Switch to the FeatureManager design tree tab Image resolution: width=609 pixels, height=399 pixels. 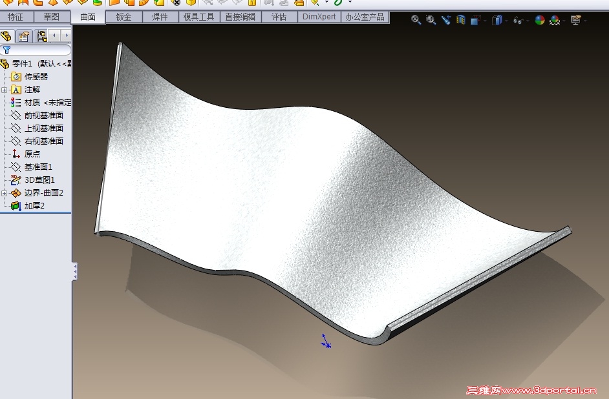click(6, 36)
